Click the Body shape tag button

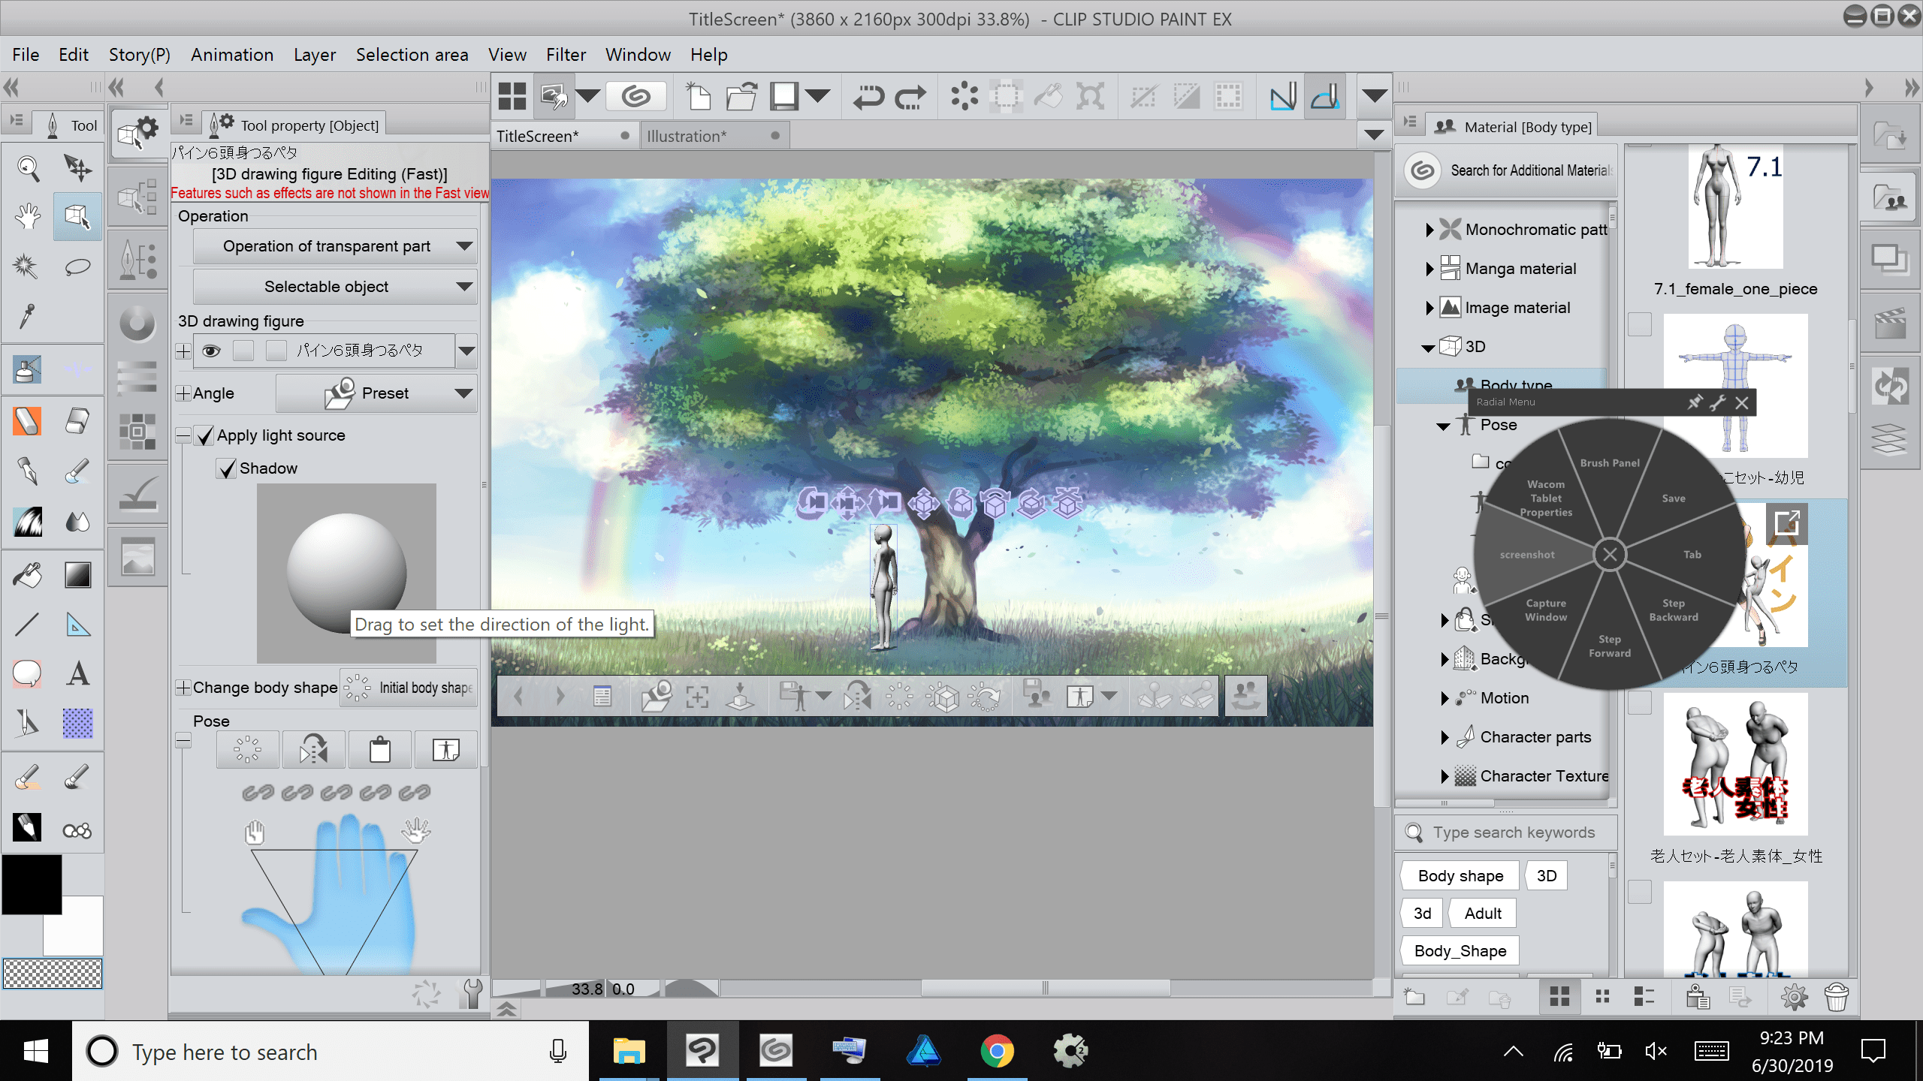(x=1460, y=876)
